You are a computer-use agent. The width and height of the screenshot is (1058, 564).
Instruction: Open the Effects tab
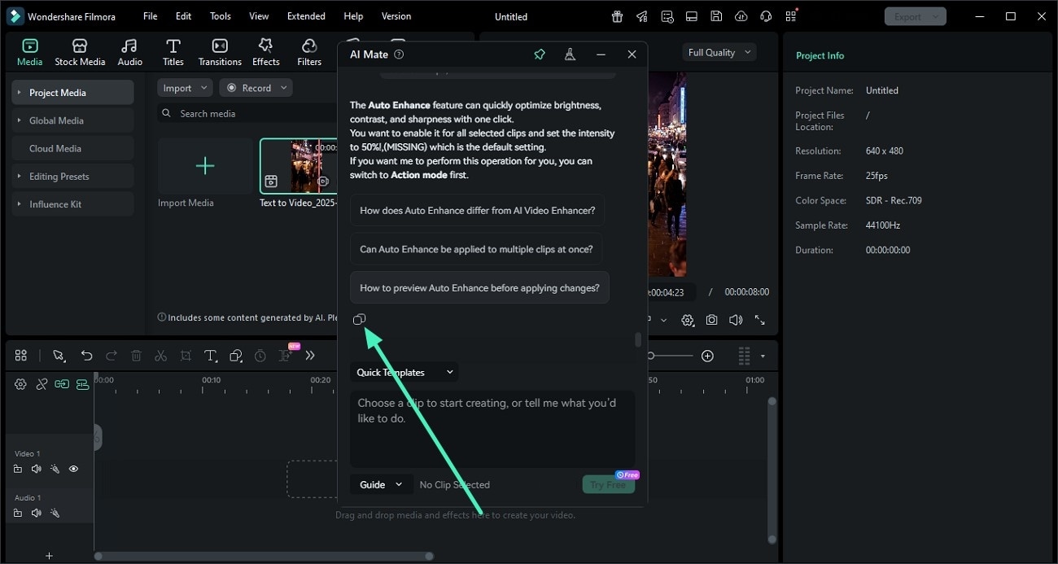point(265,52)
